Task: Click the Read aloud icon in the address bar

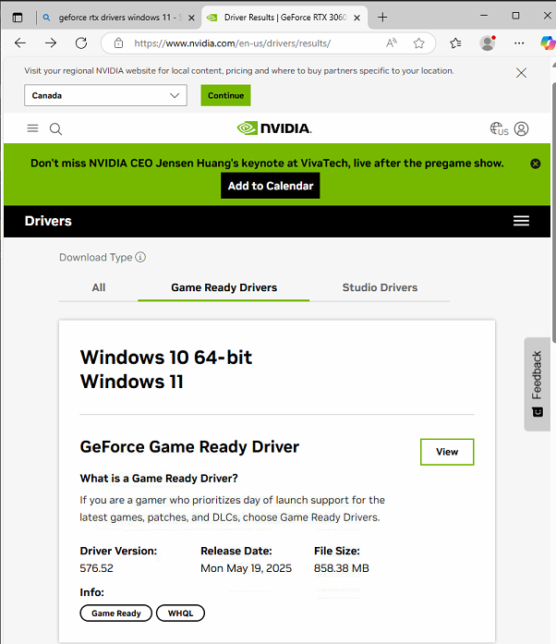Action: point(392,43)
